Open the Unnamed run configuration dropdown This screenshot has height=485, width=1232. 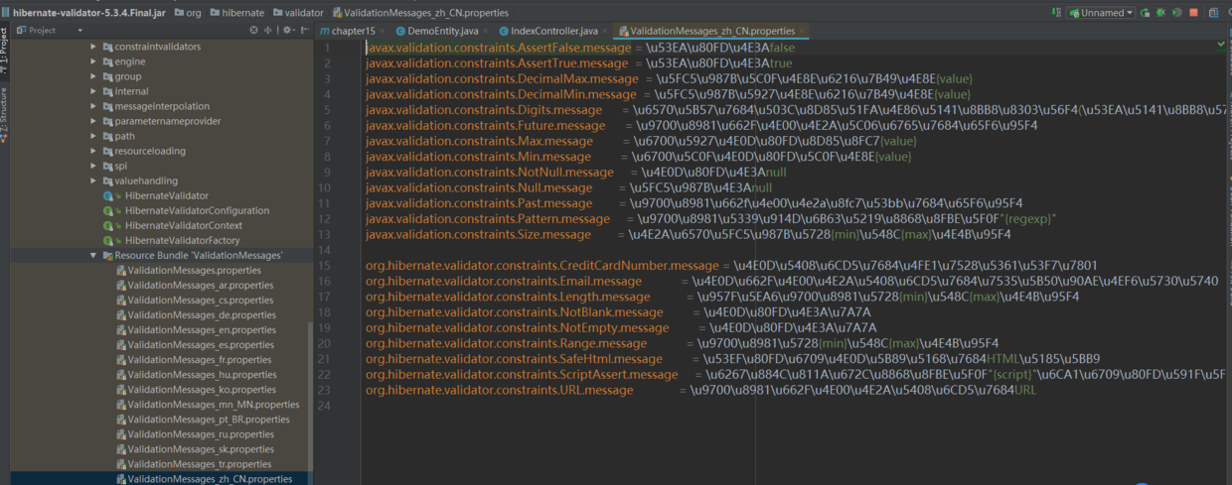click(x=1101, y=13)
